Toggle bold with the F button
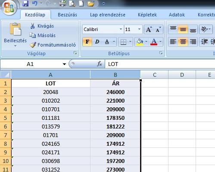 tap(87, 42)
